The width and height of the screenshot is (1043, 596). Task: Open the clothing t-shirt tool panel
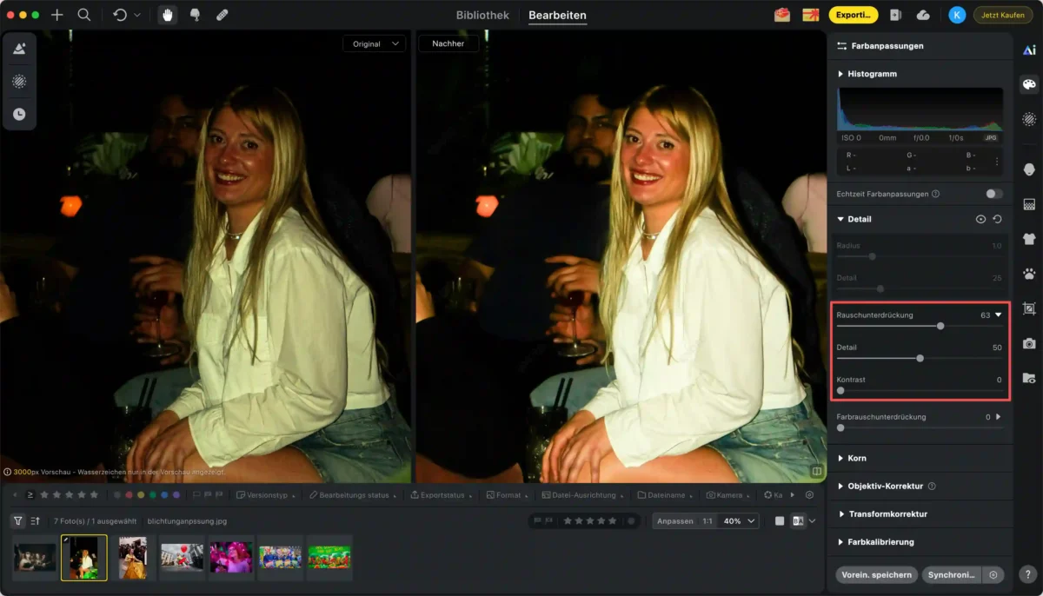tap(1029, 239)
